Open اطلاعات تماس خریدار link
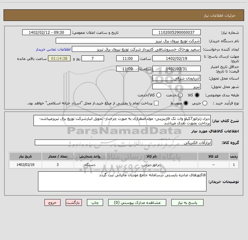The width and height of the screenshot is (248, 240). (x=53, y=49)
